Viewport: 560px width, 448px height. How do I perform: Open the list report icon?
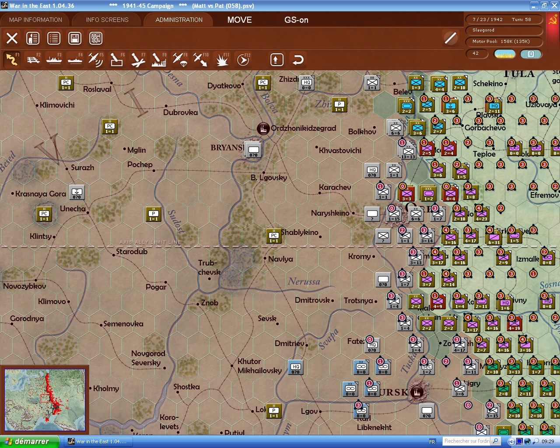coord(54,38)
